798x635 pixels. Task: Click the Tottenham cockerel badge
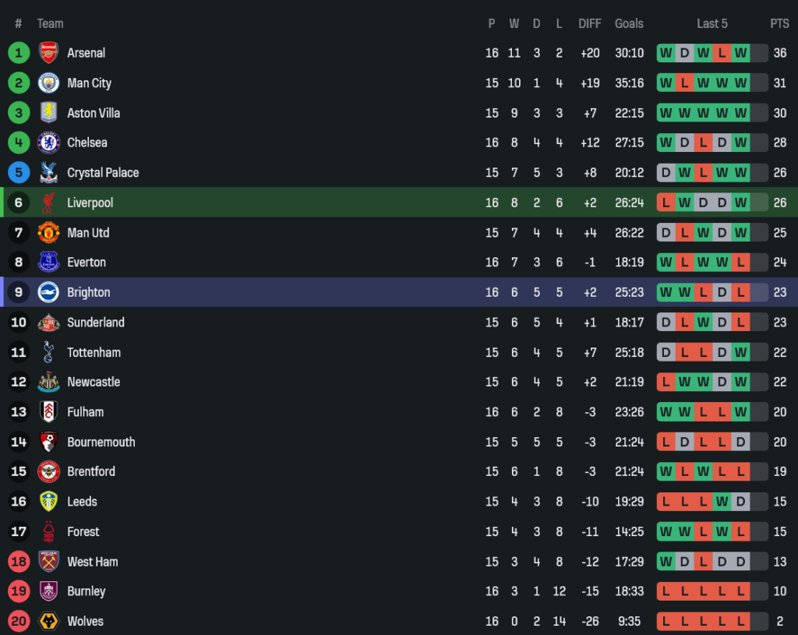pyautogui.click(x=48, y=352)
